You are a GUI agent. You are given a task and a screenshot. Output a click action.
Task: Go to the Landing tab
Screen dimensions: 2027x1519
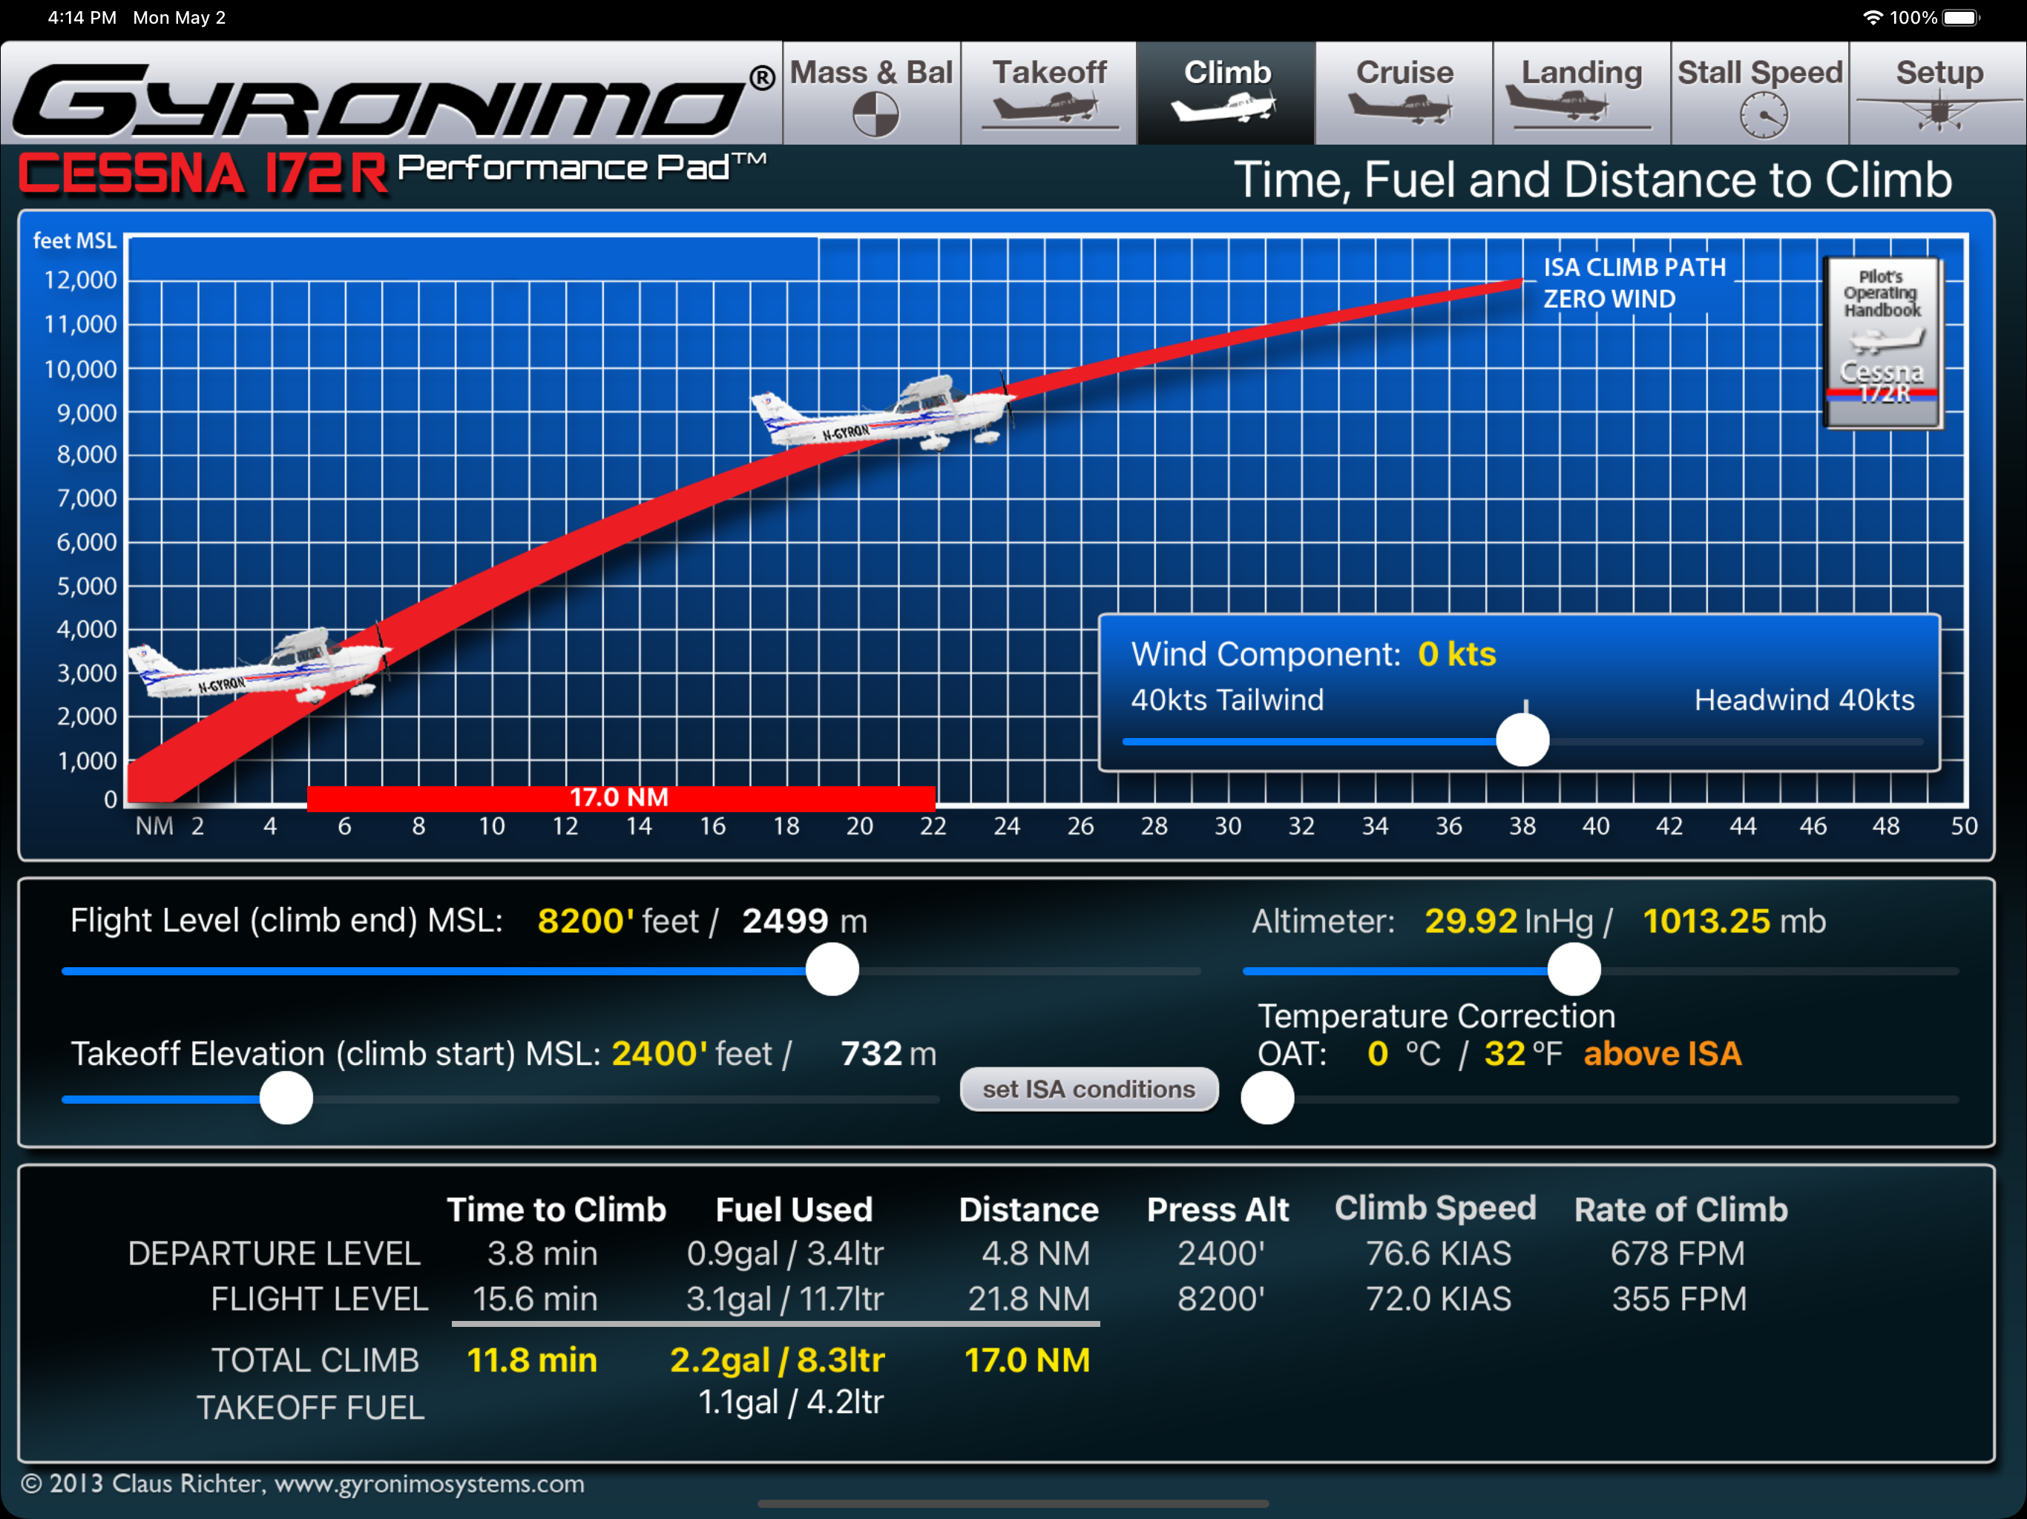[1582, 93]
